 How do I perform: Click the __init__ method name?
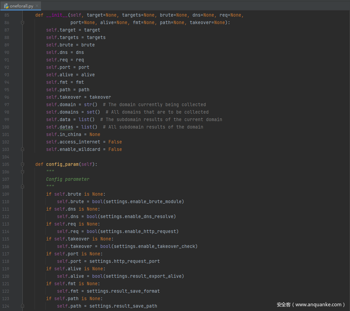(57, 15)
